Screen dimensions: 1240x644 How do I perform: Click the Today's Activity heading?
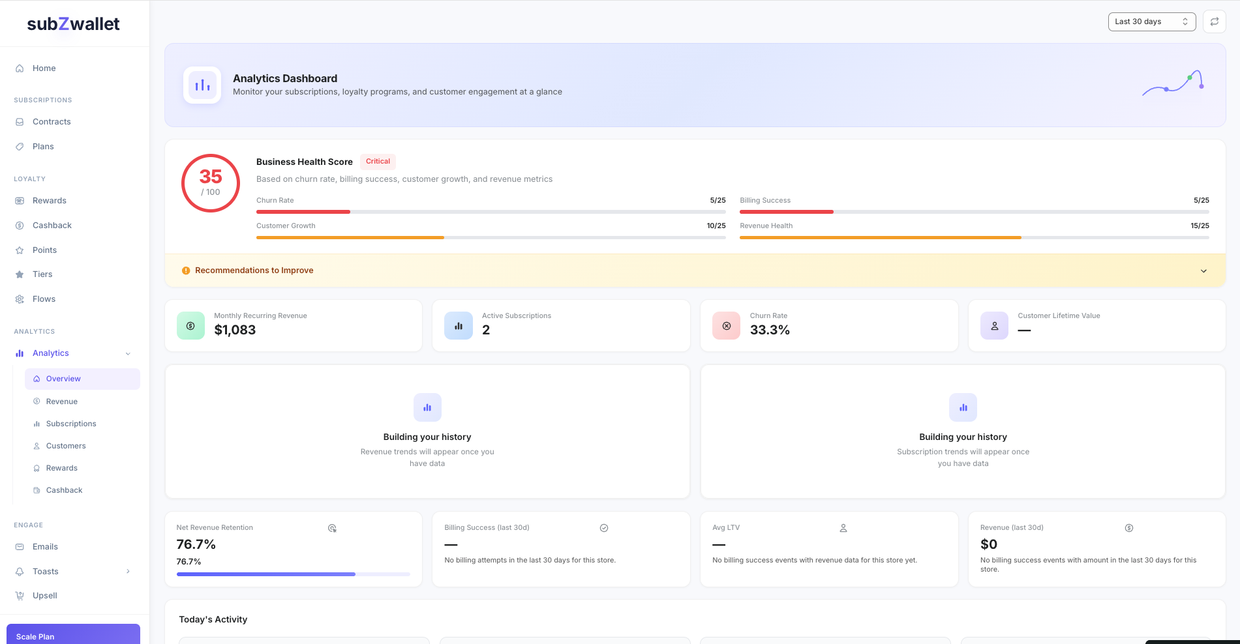pyautogui.click(x=213, y=620)
